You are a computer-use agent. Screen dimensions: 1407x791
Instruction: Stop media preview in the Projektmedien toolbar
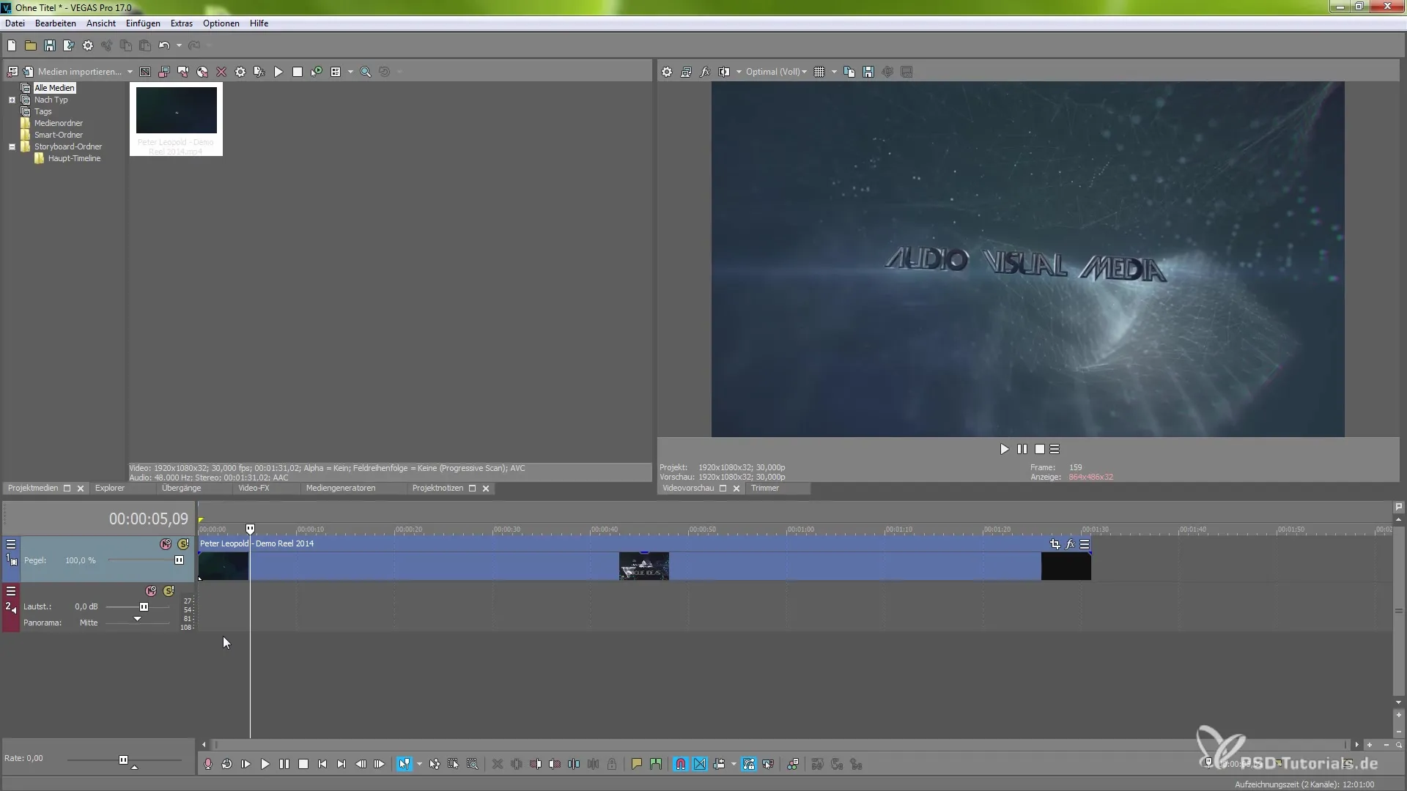pyautogui.click(x=298, y=72)
